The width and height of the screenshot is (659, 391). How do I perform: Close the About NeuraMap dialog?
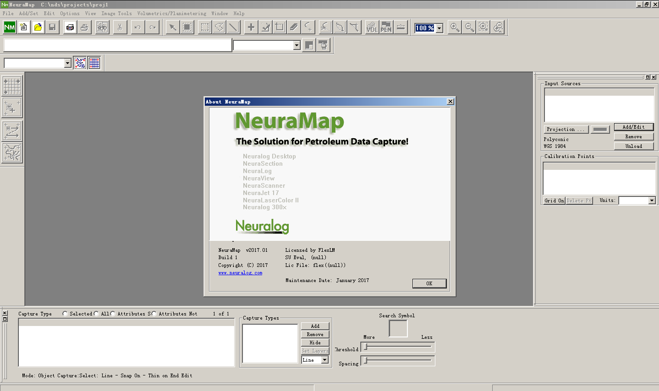(450, 102)
